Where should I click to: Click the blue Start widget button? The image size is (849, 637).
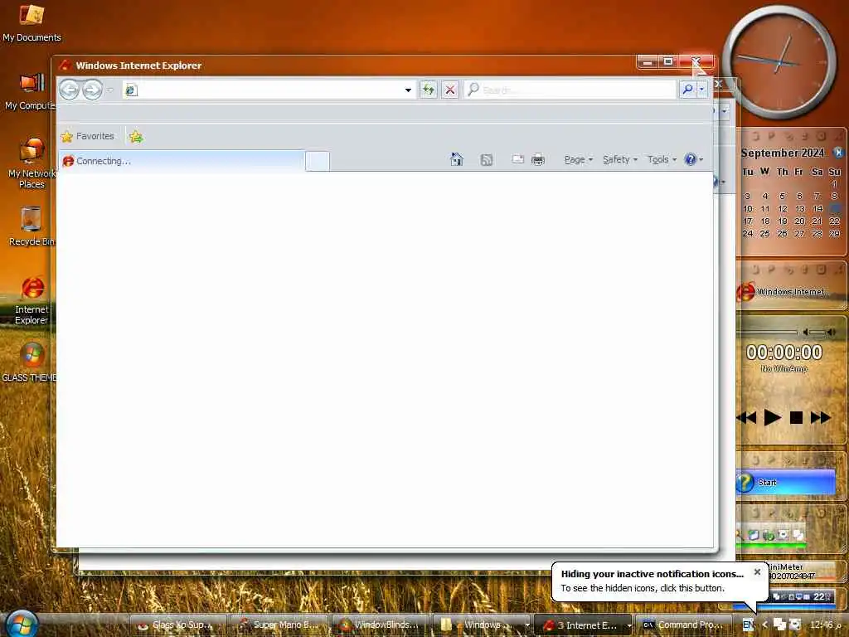786,482
